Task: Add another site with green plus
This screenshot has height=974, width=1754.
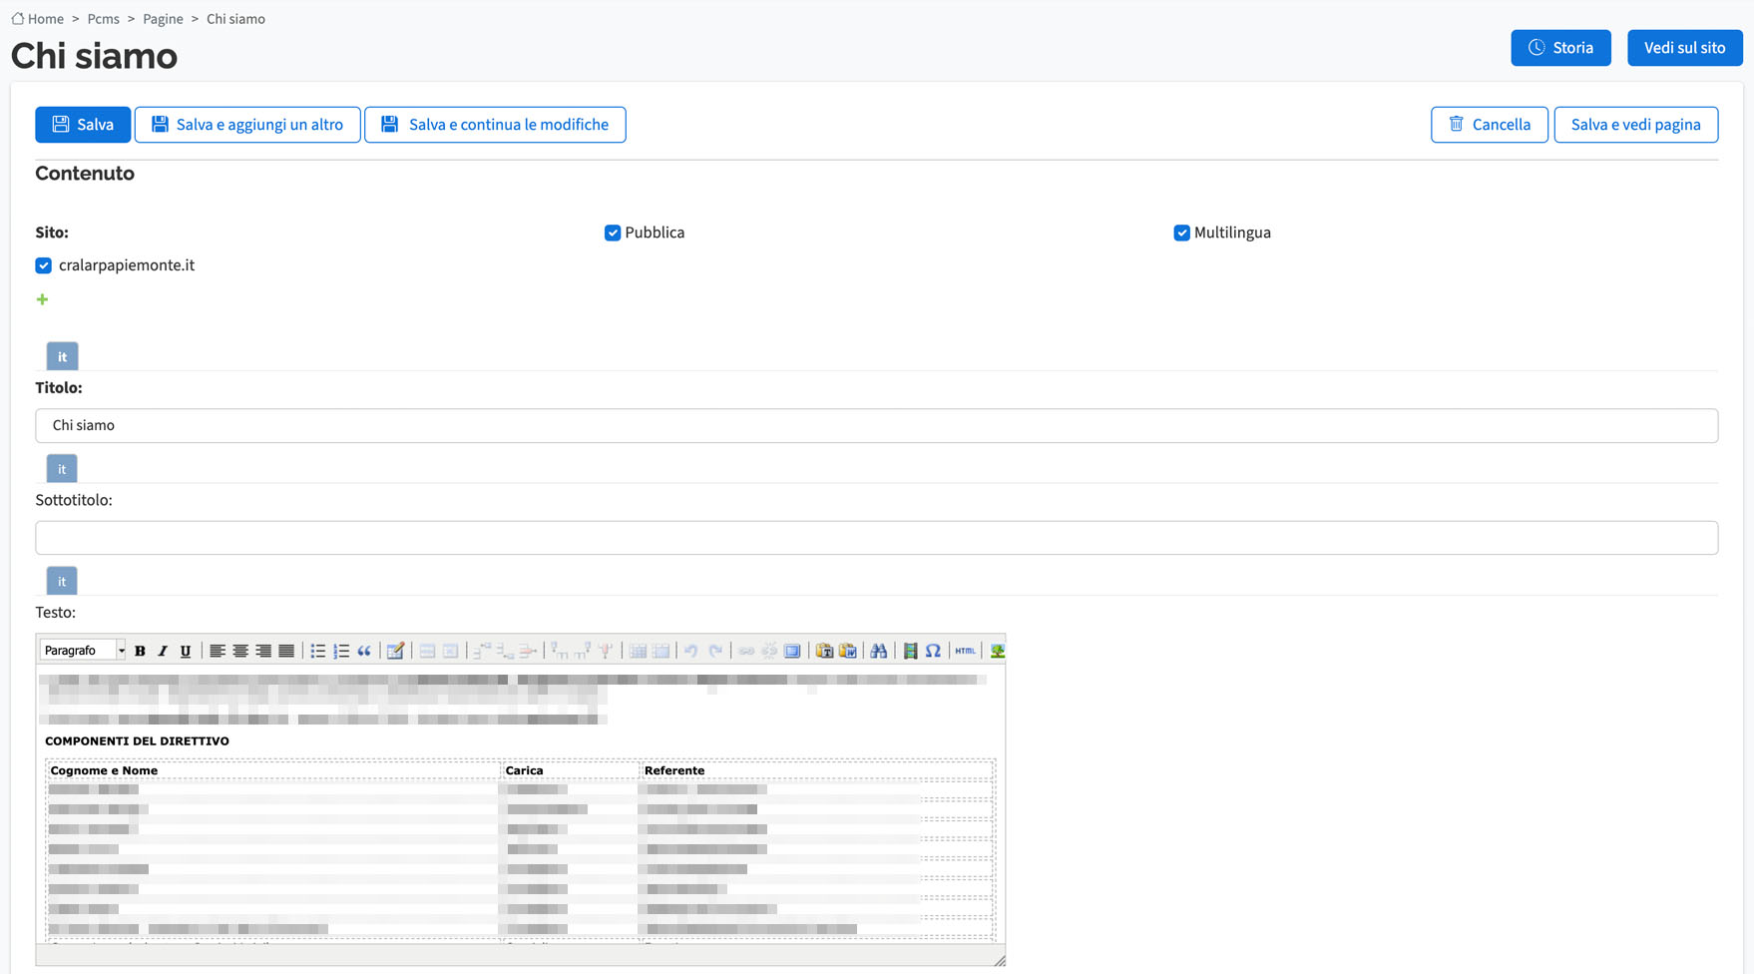Action: coord(42,299)
